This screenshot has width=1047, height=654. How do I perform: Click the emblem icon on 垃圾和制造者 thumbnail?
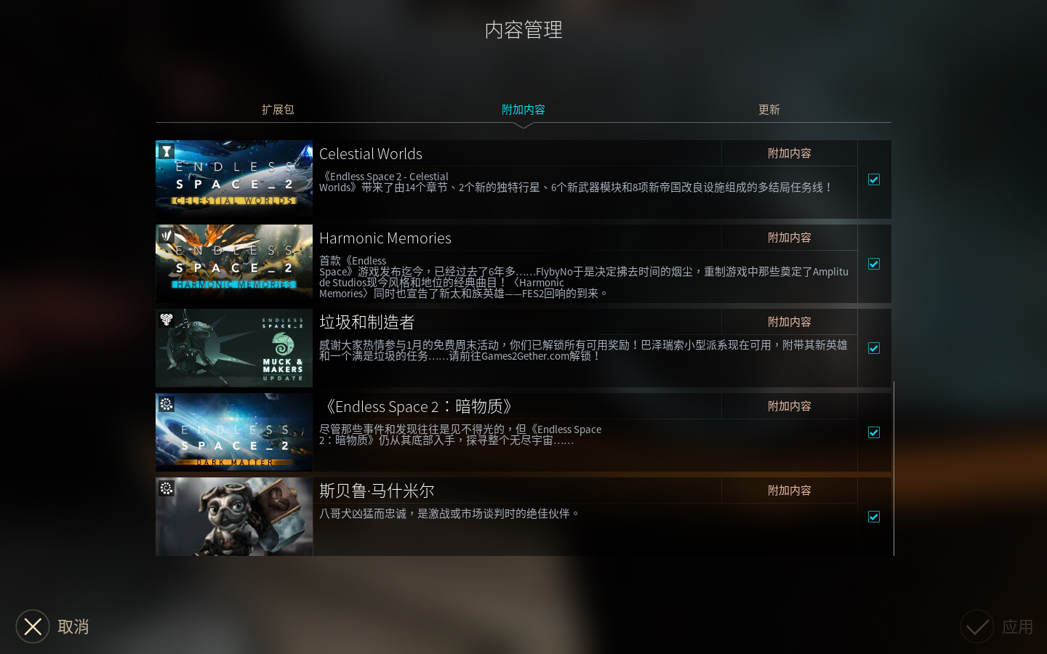tap(167, 320)
